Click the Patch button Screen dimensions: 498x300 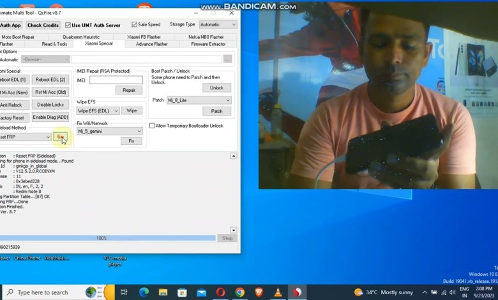pyautogui.click(x=216, y=111)
